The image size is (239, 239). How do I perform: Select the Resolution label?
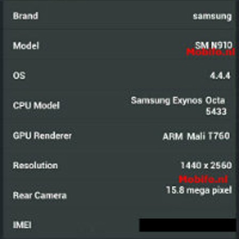pos(35,165)
